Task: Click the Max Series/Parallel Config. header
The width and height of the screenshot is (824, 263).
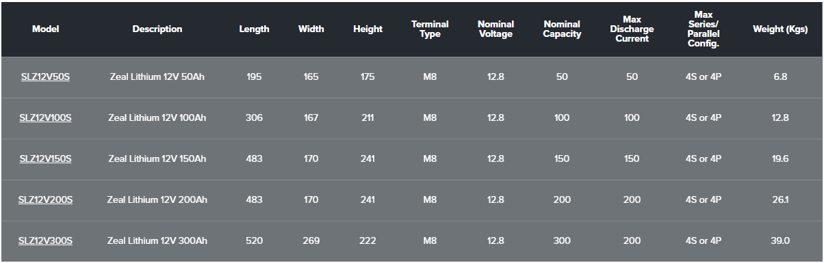Action: point(703,29)
